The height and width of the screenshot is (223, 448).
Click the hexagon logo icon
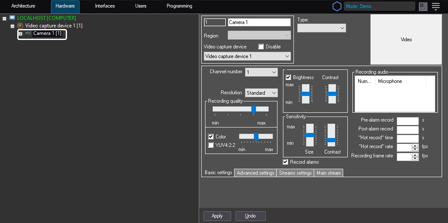point(337,6)
